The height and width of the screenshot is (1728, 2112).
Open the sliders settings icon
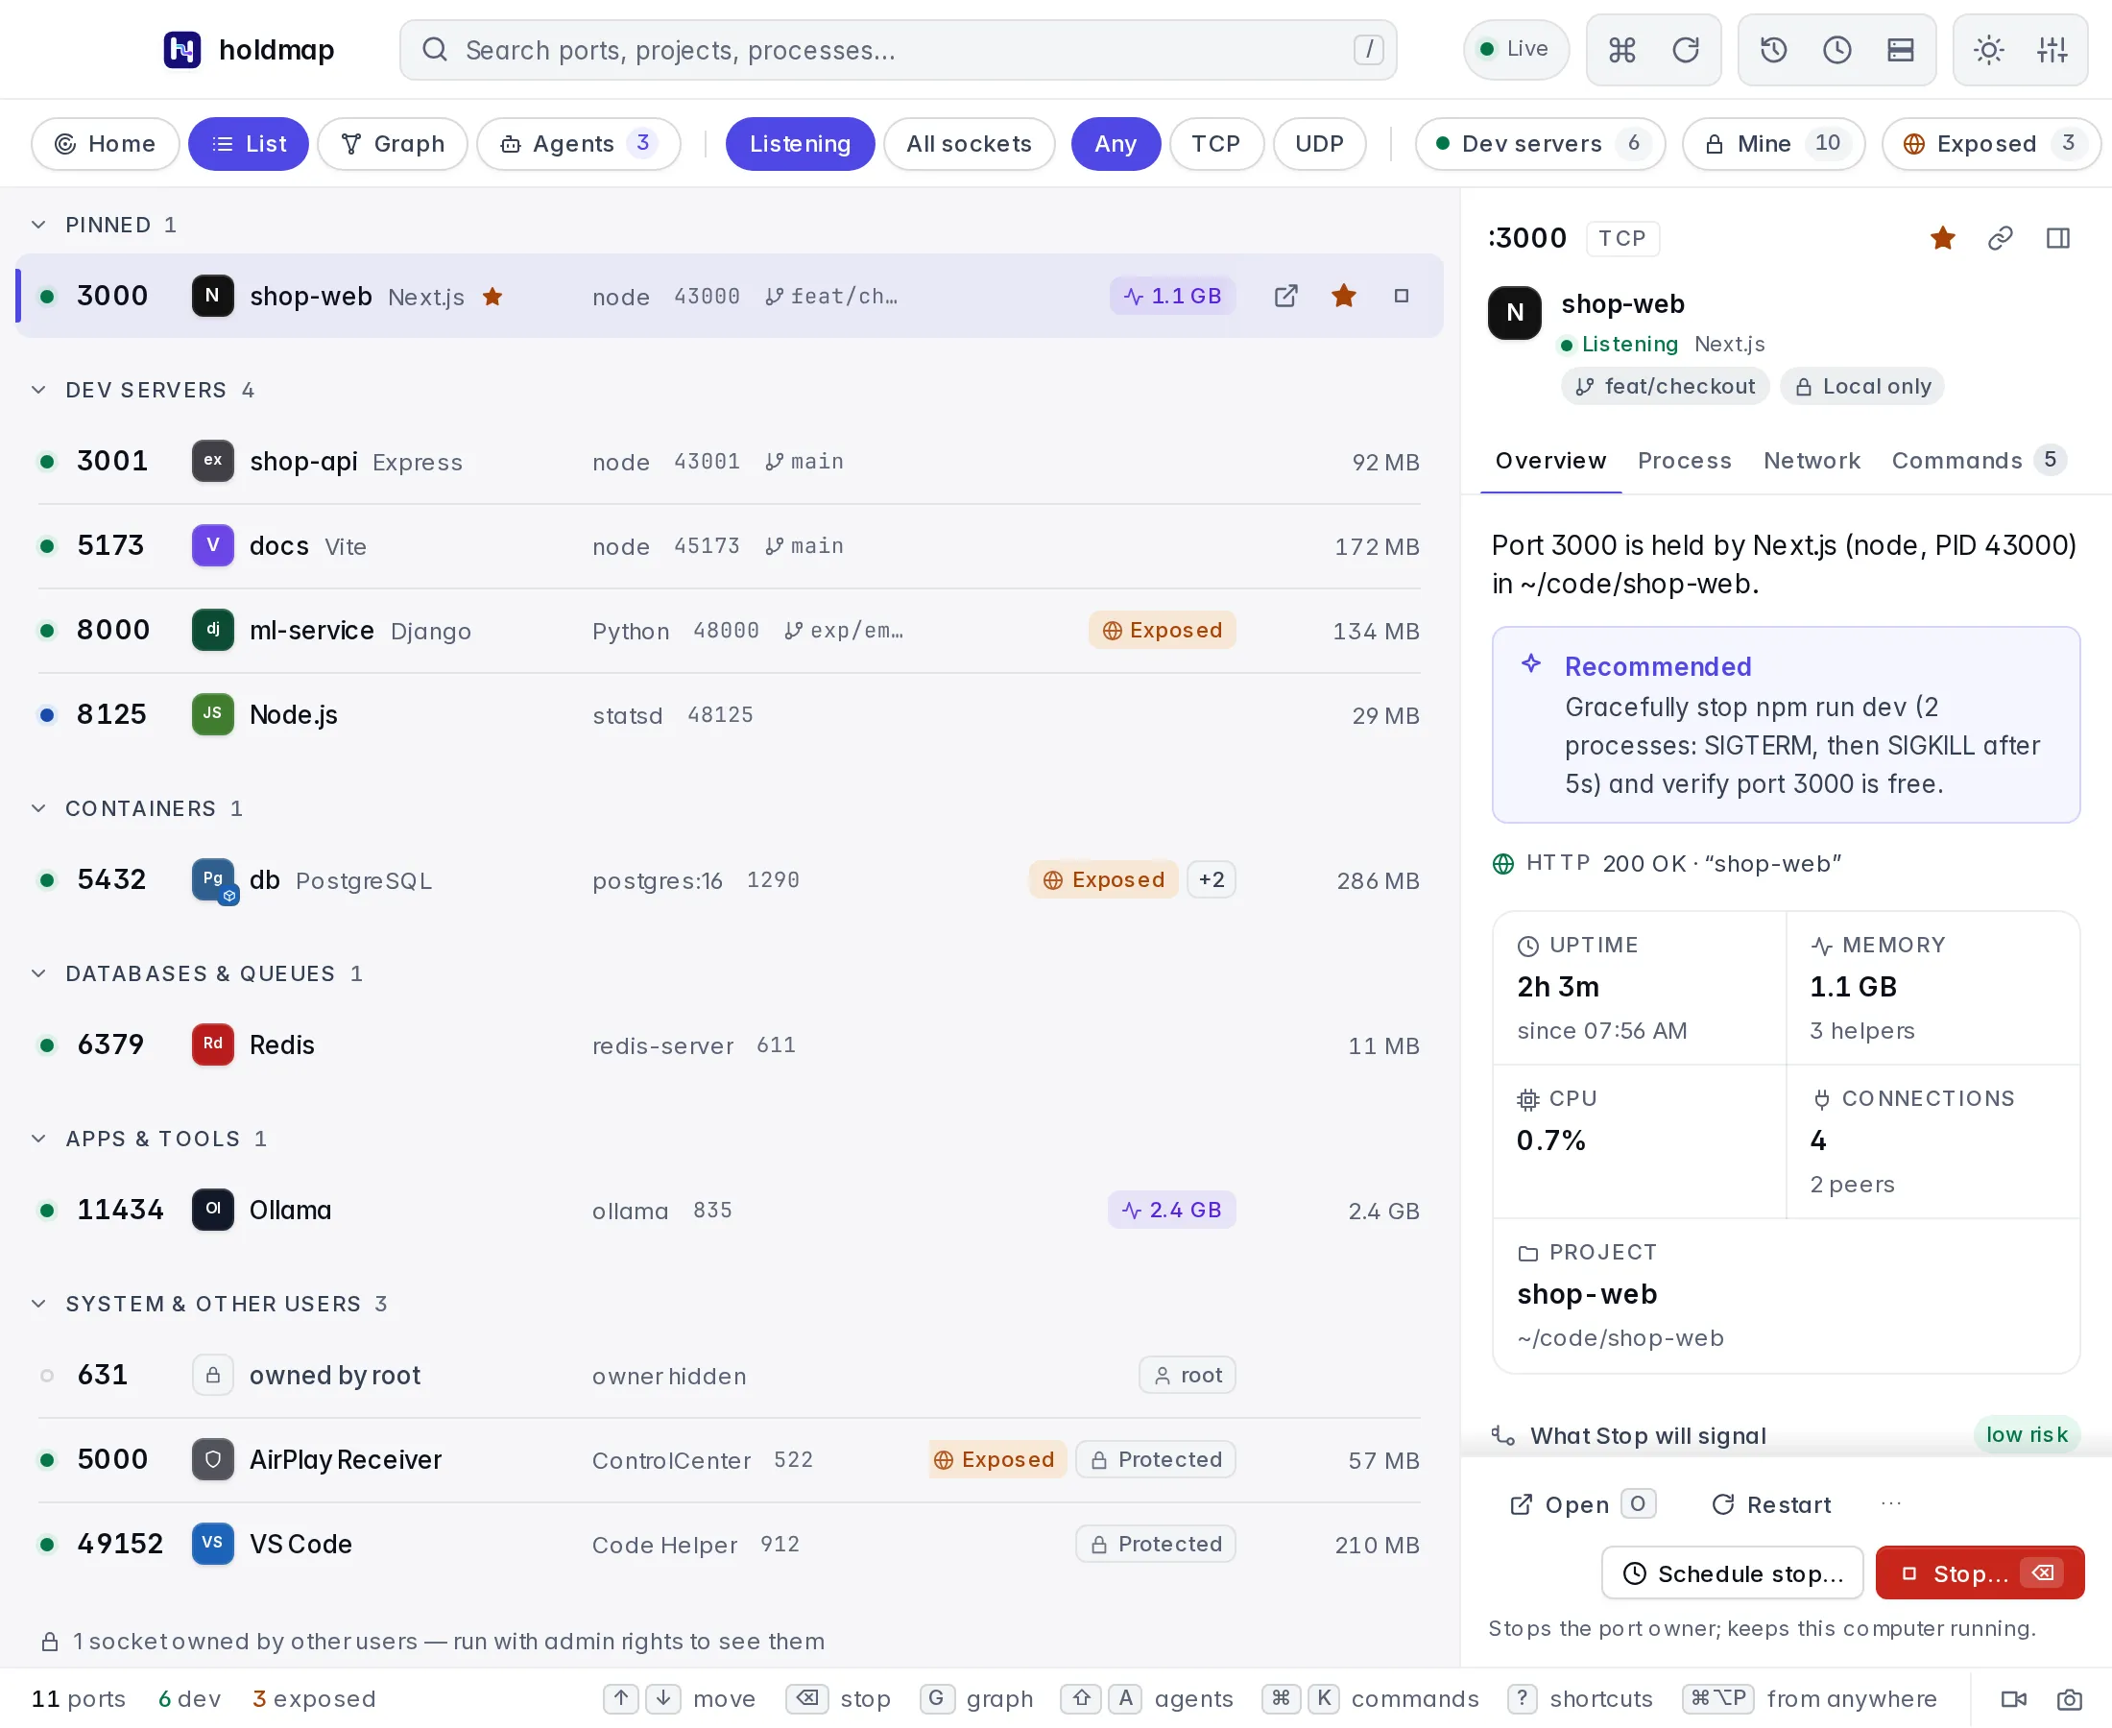click(x=2052, y=50)
